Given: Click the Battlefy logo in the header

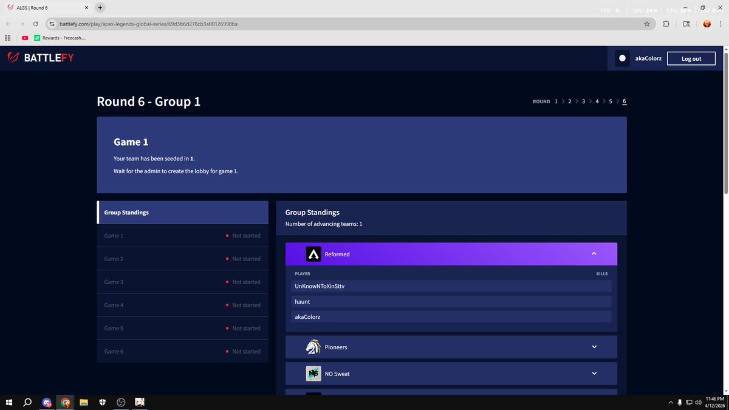Looking at the screenshot, I should [41, 58].
